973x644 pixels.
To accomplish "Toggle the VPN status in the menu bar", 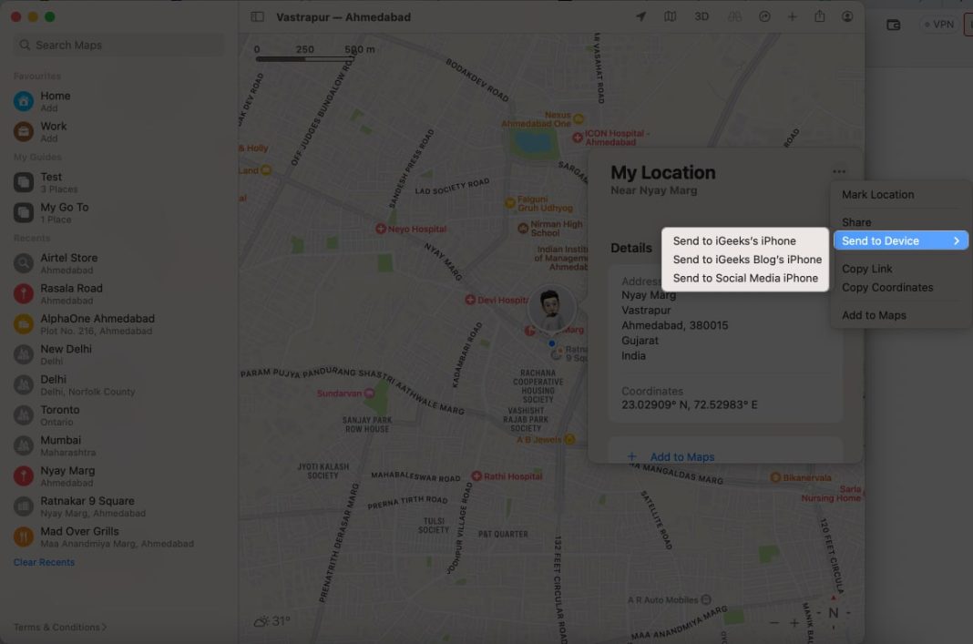I will click(x=937, y=24).
